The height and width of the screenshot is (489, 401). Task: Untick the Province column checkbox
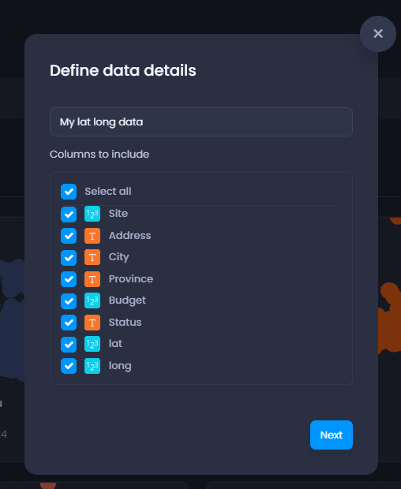(69, 279)
